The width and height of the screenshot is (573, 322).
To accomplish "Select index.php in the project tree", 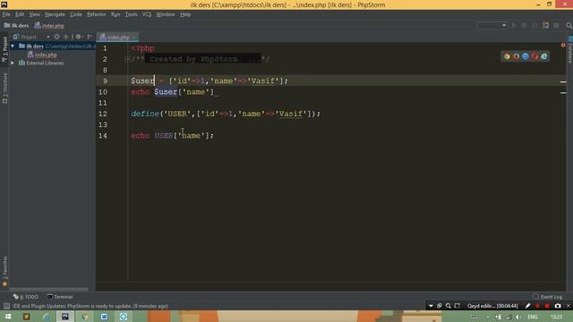I will click(x=46, y=55).
